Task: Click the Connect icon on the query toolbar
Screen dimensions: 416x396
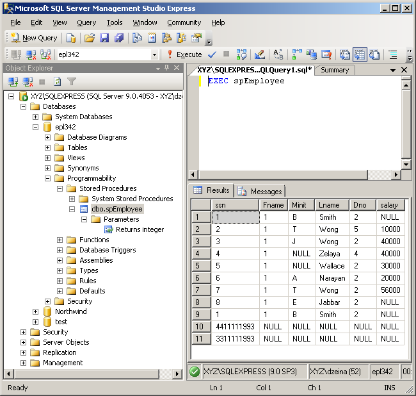Action: (16, 54)
